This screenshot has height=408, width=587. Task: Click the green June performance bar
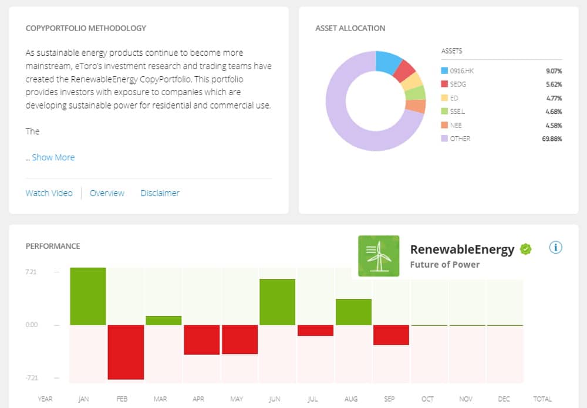pyautogui.click(x=278, y=302)
